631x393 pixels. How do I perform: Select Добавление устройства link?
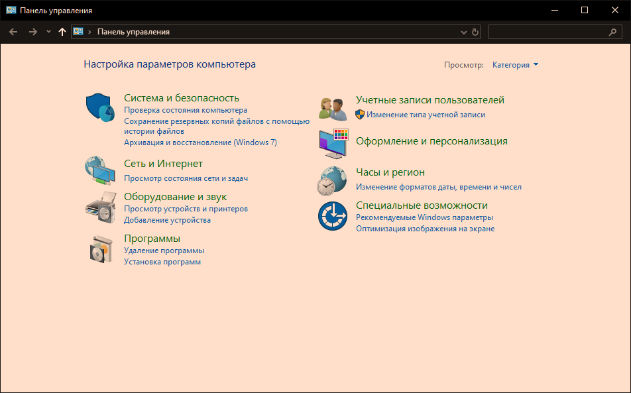(x=168, y=220)
